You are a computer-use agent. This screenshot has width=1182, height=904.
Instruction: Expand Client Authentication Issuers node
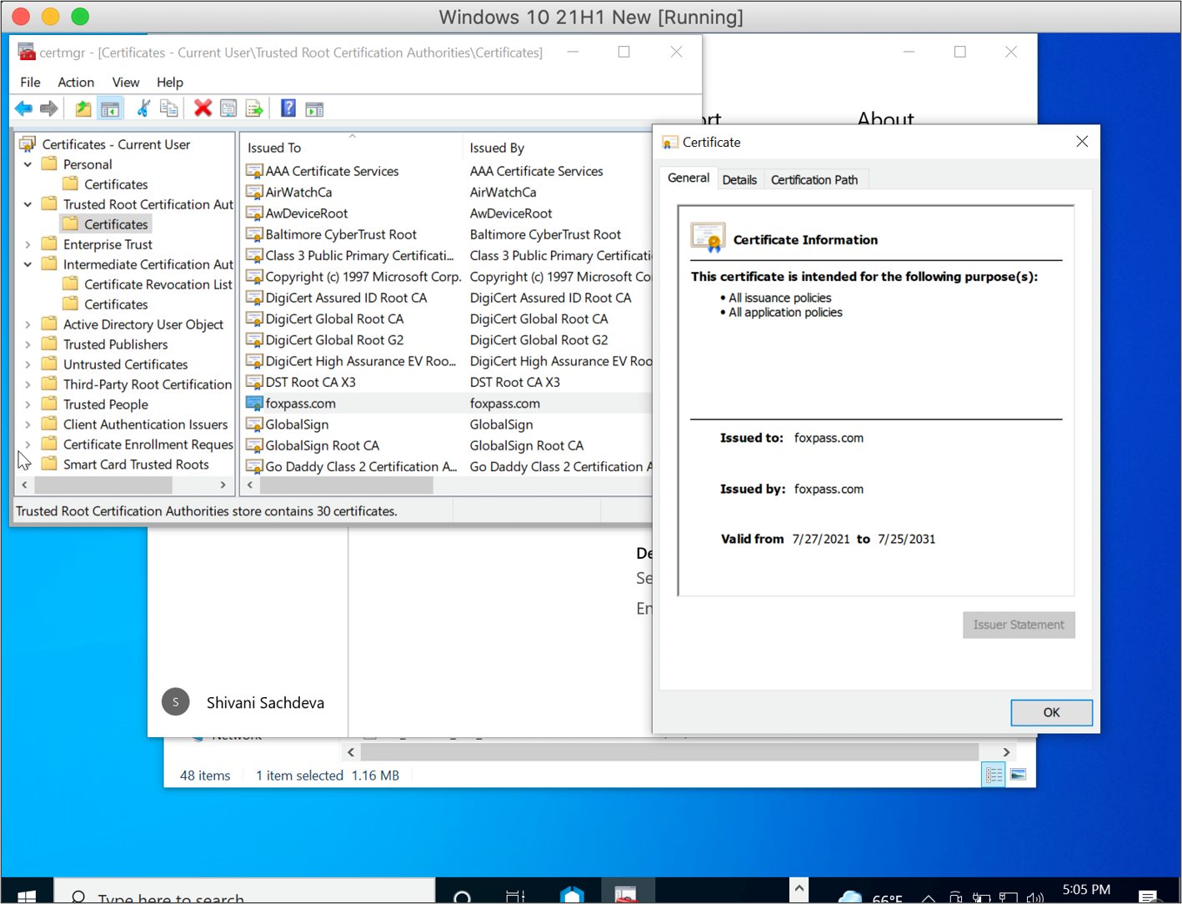[28, 424]
